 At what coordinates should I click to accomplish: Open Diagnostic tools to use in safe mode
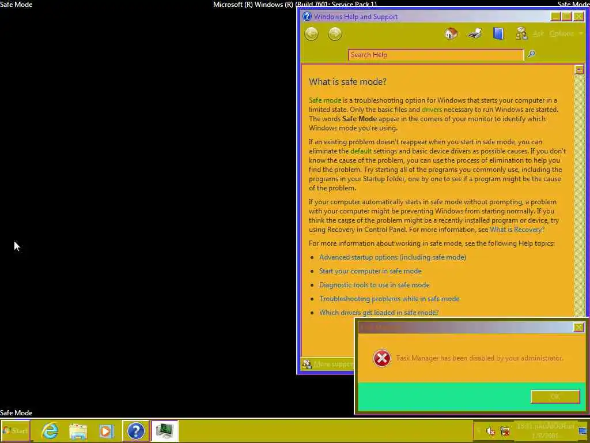click(374, 285)
